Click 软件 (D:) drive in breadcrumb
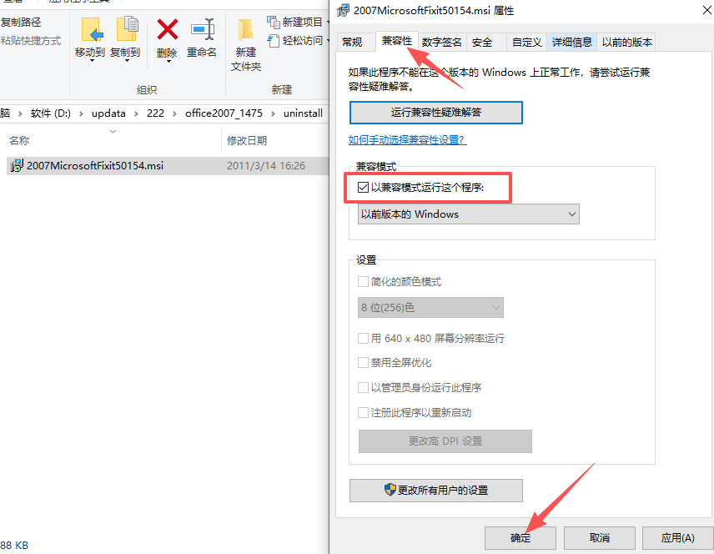Screen dimensions: 714x554 tap(51, 113)
